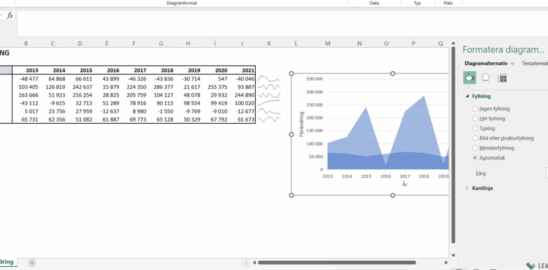Open the Size & Properties icon

pos(502,78)
